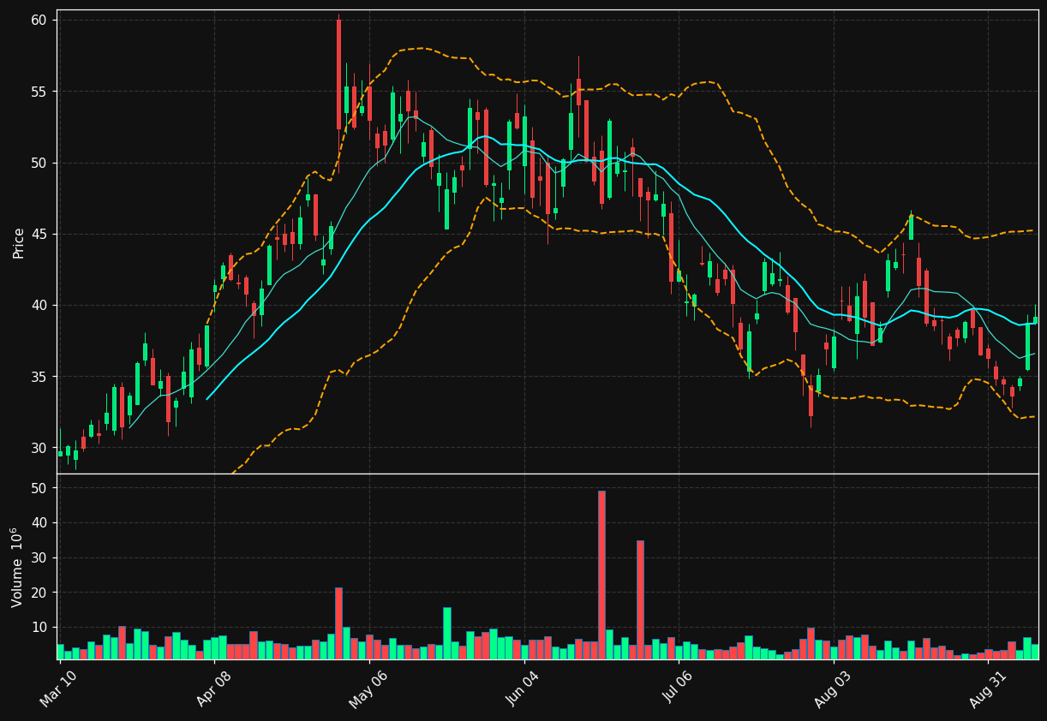Click the Jun 04 date label
The width and height of the screenshot is (1047, 721).
click(523, 688)
